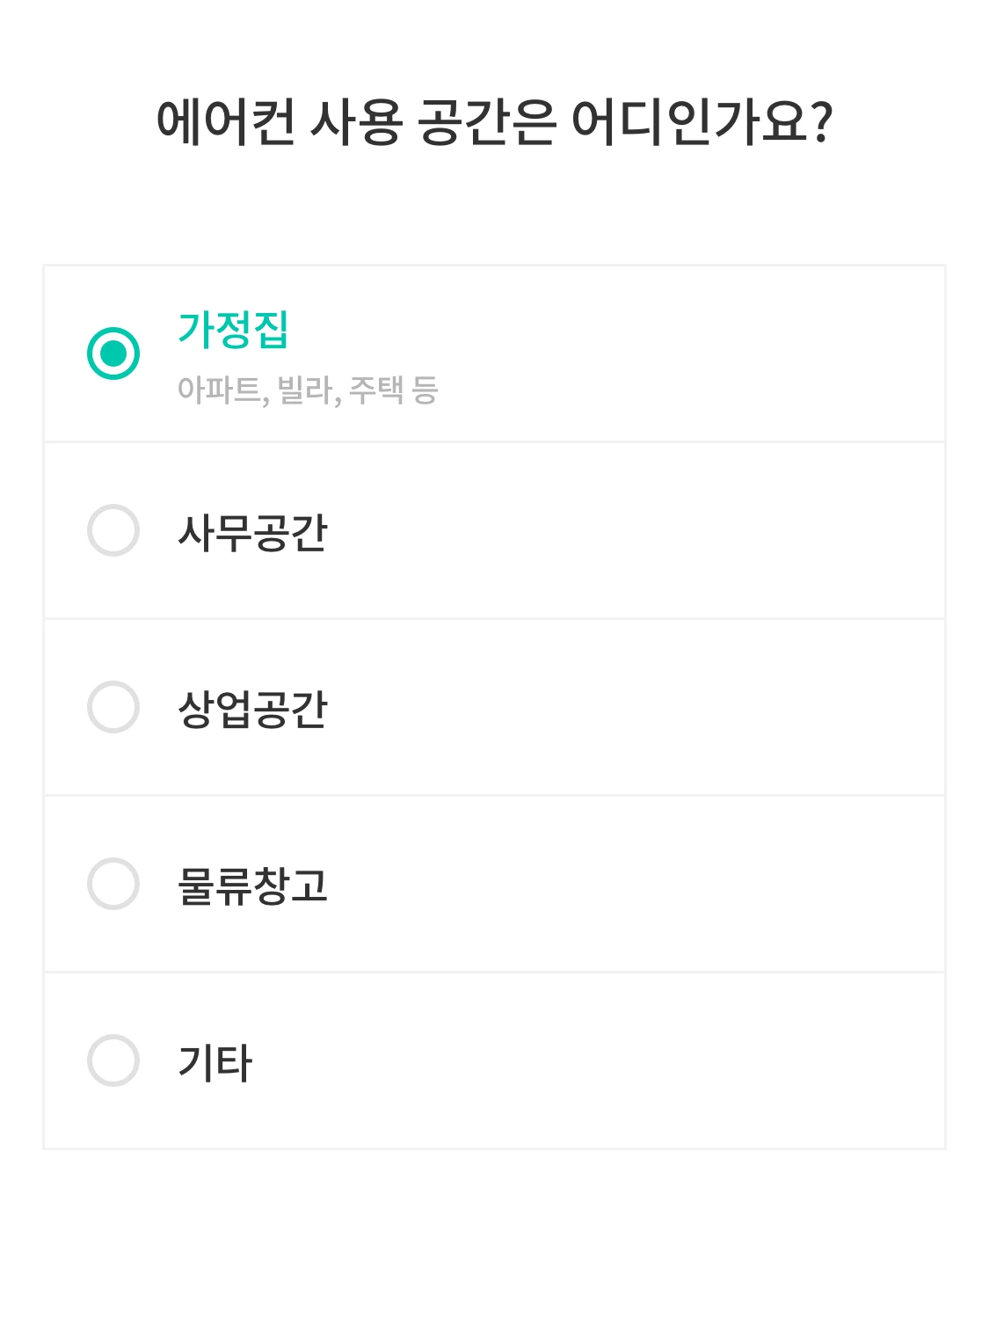Click the 물류창고 label text

(x=252, y=885)
